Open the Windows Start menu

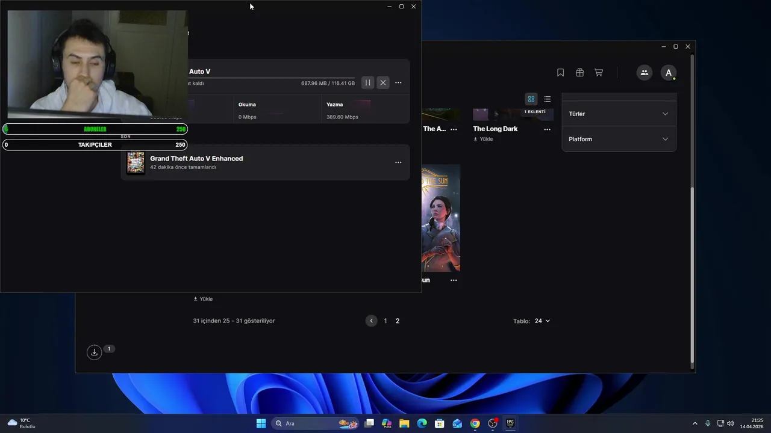(x=261, y=423)
